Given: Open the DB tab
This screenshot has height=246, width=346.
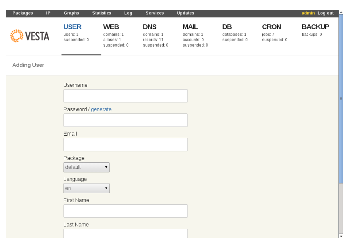Looking at the screenshot, I should (x=227, y=27).
